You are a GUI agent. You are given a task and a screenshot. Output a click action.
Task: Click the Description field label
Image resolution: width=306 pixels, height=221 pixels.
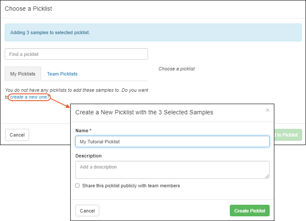(89, 156)
